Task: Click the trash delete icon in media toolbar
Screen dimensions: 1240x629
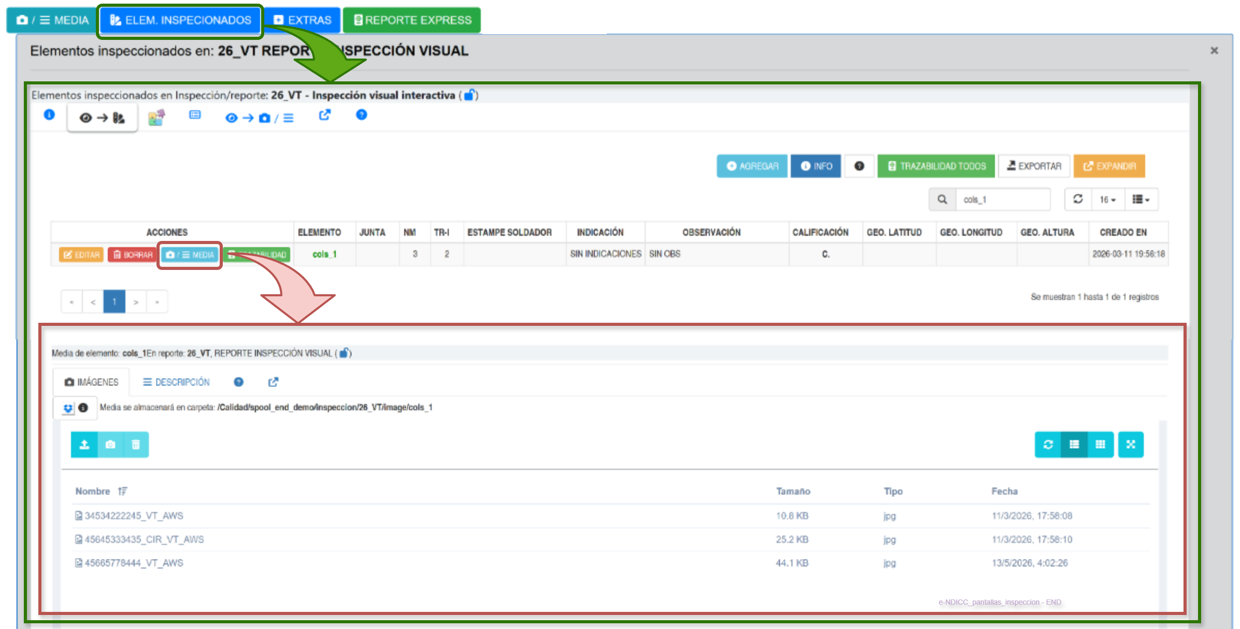Action: point(136,445)
